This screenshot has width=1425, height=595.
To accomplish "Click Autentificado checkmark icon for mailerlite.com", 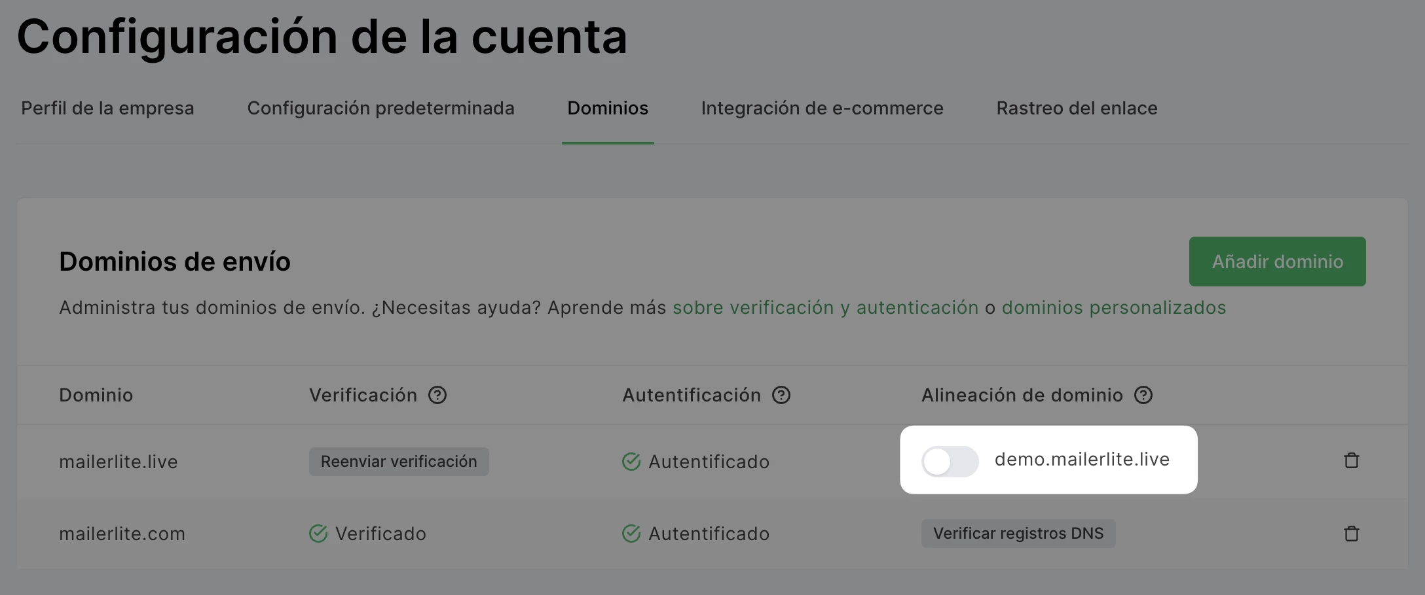I will (x=631, y=534).
